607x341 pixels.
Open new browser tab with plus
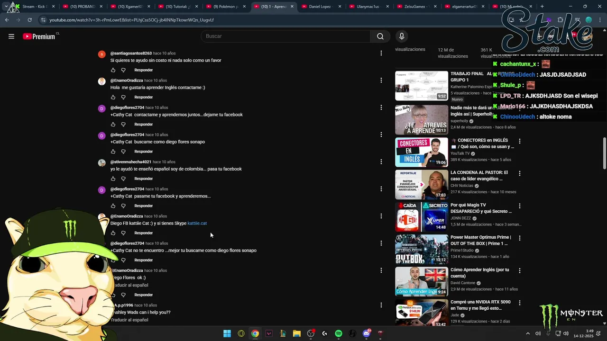[x=542, y=7]
